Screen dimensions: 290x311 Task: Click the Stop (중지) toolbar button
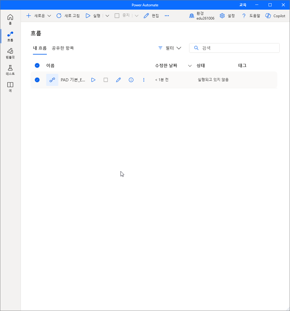click(122, 16)
